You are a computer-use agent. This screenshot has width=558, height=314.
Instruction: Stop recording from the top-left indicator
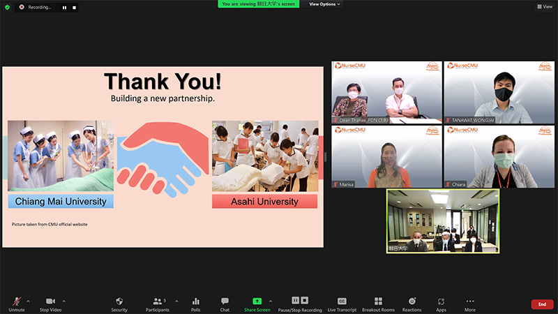pos(74,8)
